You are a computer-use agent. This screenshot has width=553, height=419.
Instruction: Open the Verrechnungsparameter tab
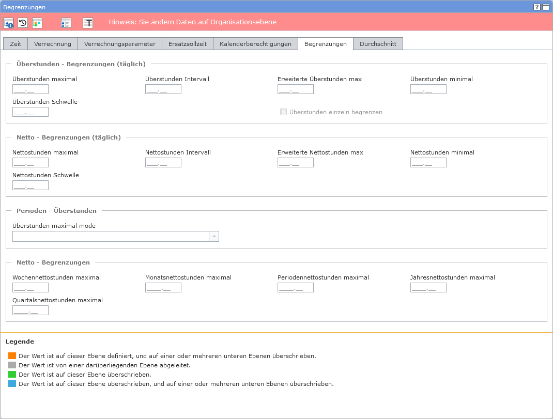120,44
